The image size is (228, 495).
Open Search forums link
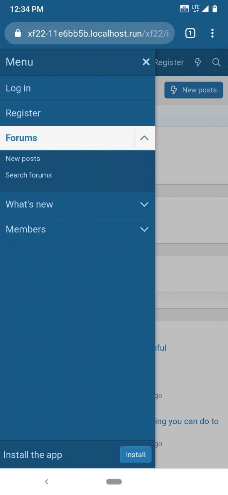pos(29,175)
